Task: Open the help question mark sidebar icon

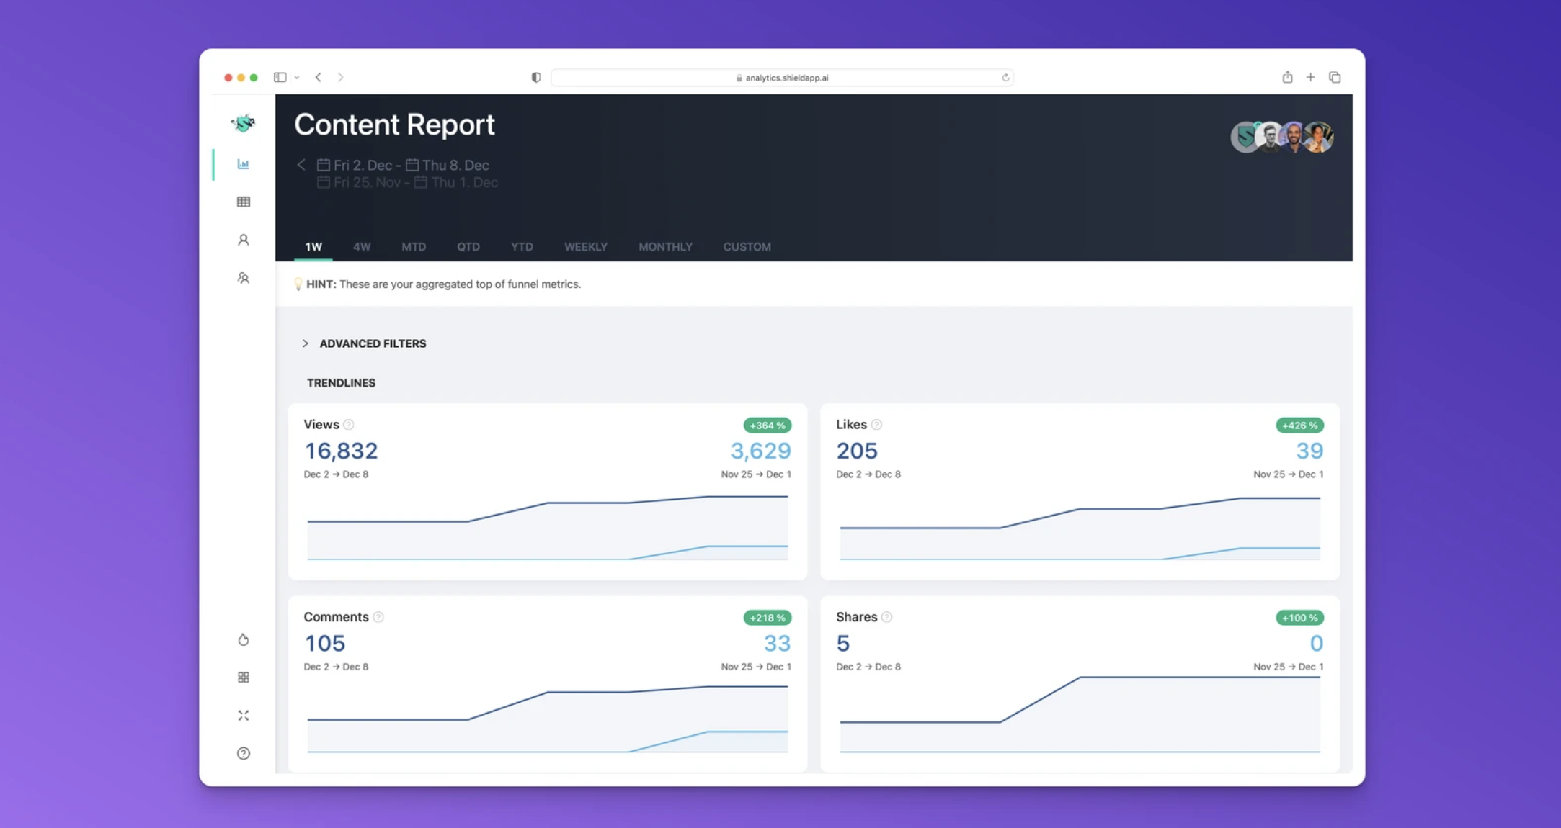Action: [x=244, y=753]
